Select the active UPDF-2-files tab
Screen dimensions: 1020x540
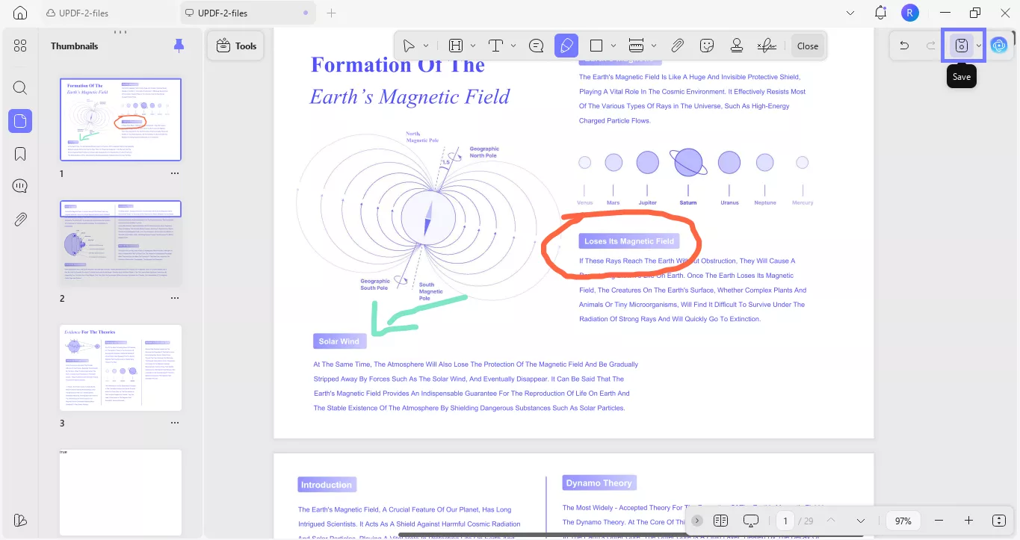248,13
